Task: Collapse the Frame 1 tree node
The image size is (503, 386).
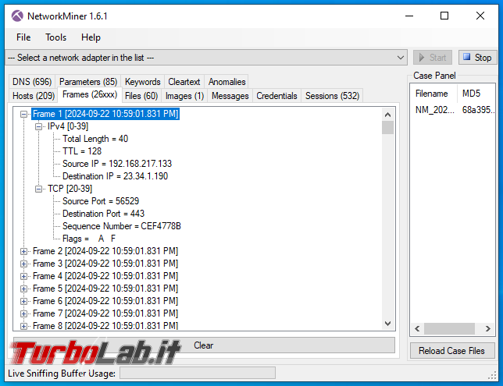Action: pos(23,114)
